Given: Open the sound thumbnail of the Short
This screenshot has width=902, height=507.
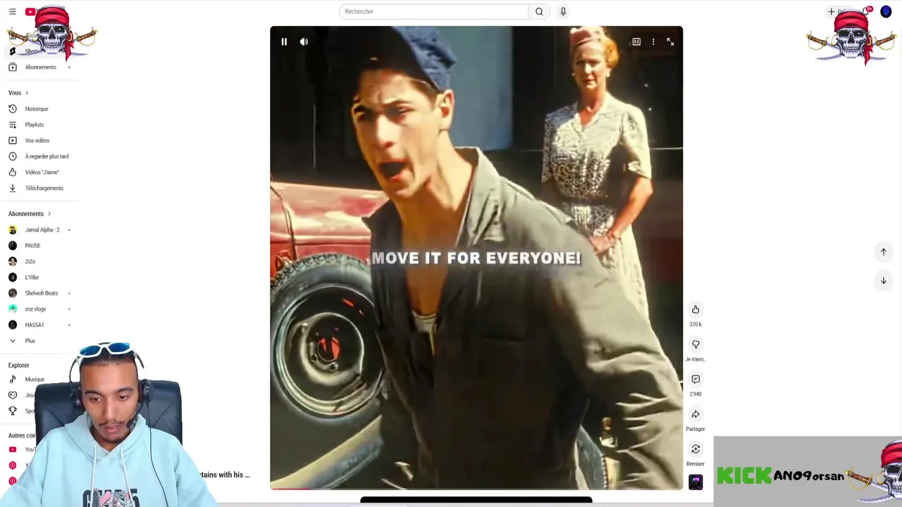Looking at the screenshot, I should [x=696, y=482].
